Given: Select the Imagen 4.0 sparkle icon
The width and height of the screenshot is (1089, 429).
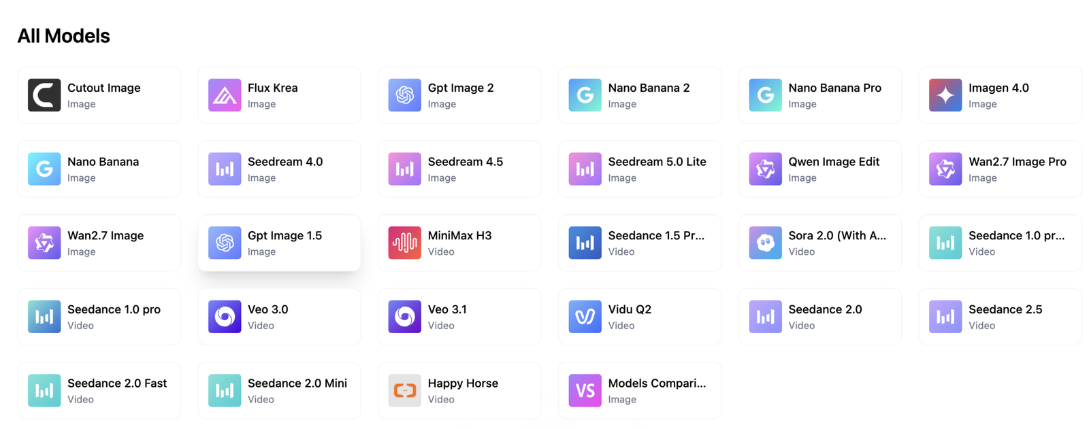Looking at the screenshot, I should click(946, 95).
